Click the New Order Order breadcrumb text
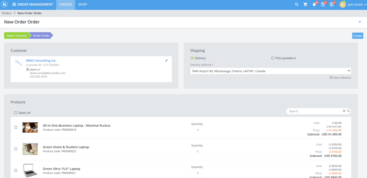This screenshot has width=367, height=178. tap(29, 13)
